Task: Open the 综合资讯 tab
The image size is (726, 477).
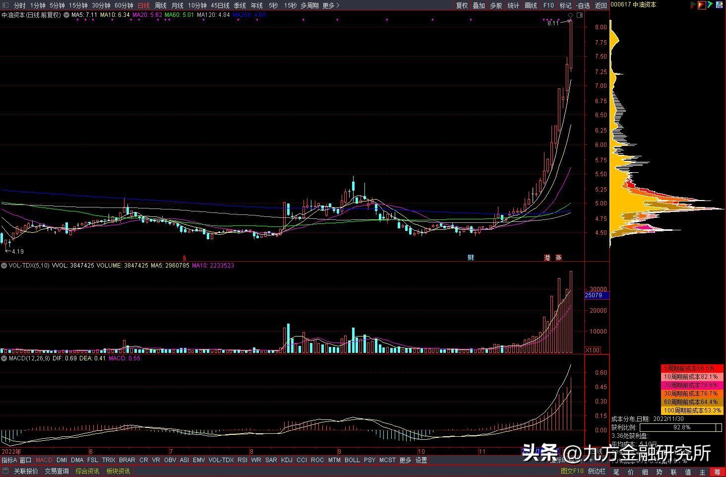Action: click(x=87, y=471)
